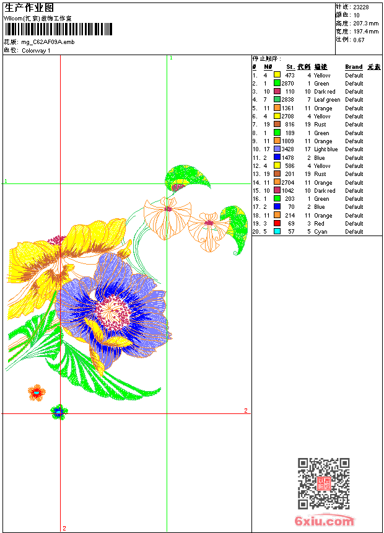Select the scale value 0.67

[359, 40]
